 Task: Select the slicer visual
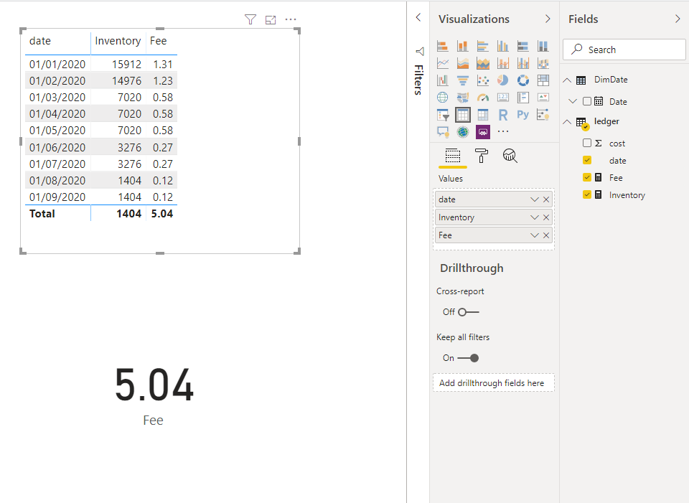coord(443,115)
